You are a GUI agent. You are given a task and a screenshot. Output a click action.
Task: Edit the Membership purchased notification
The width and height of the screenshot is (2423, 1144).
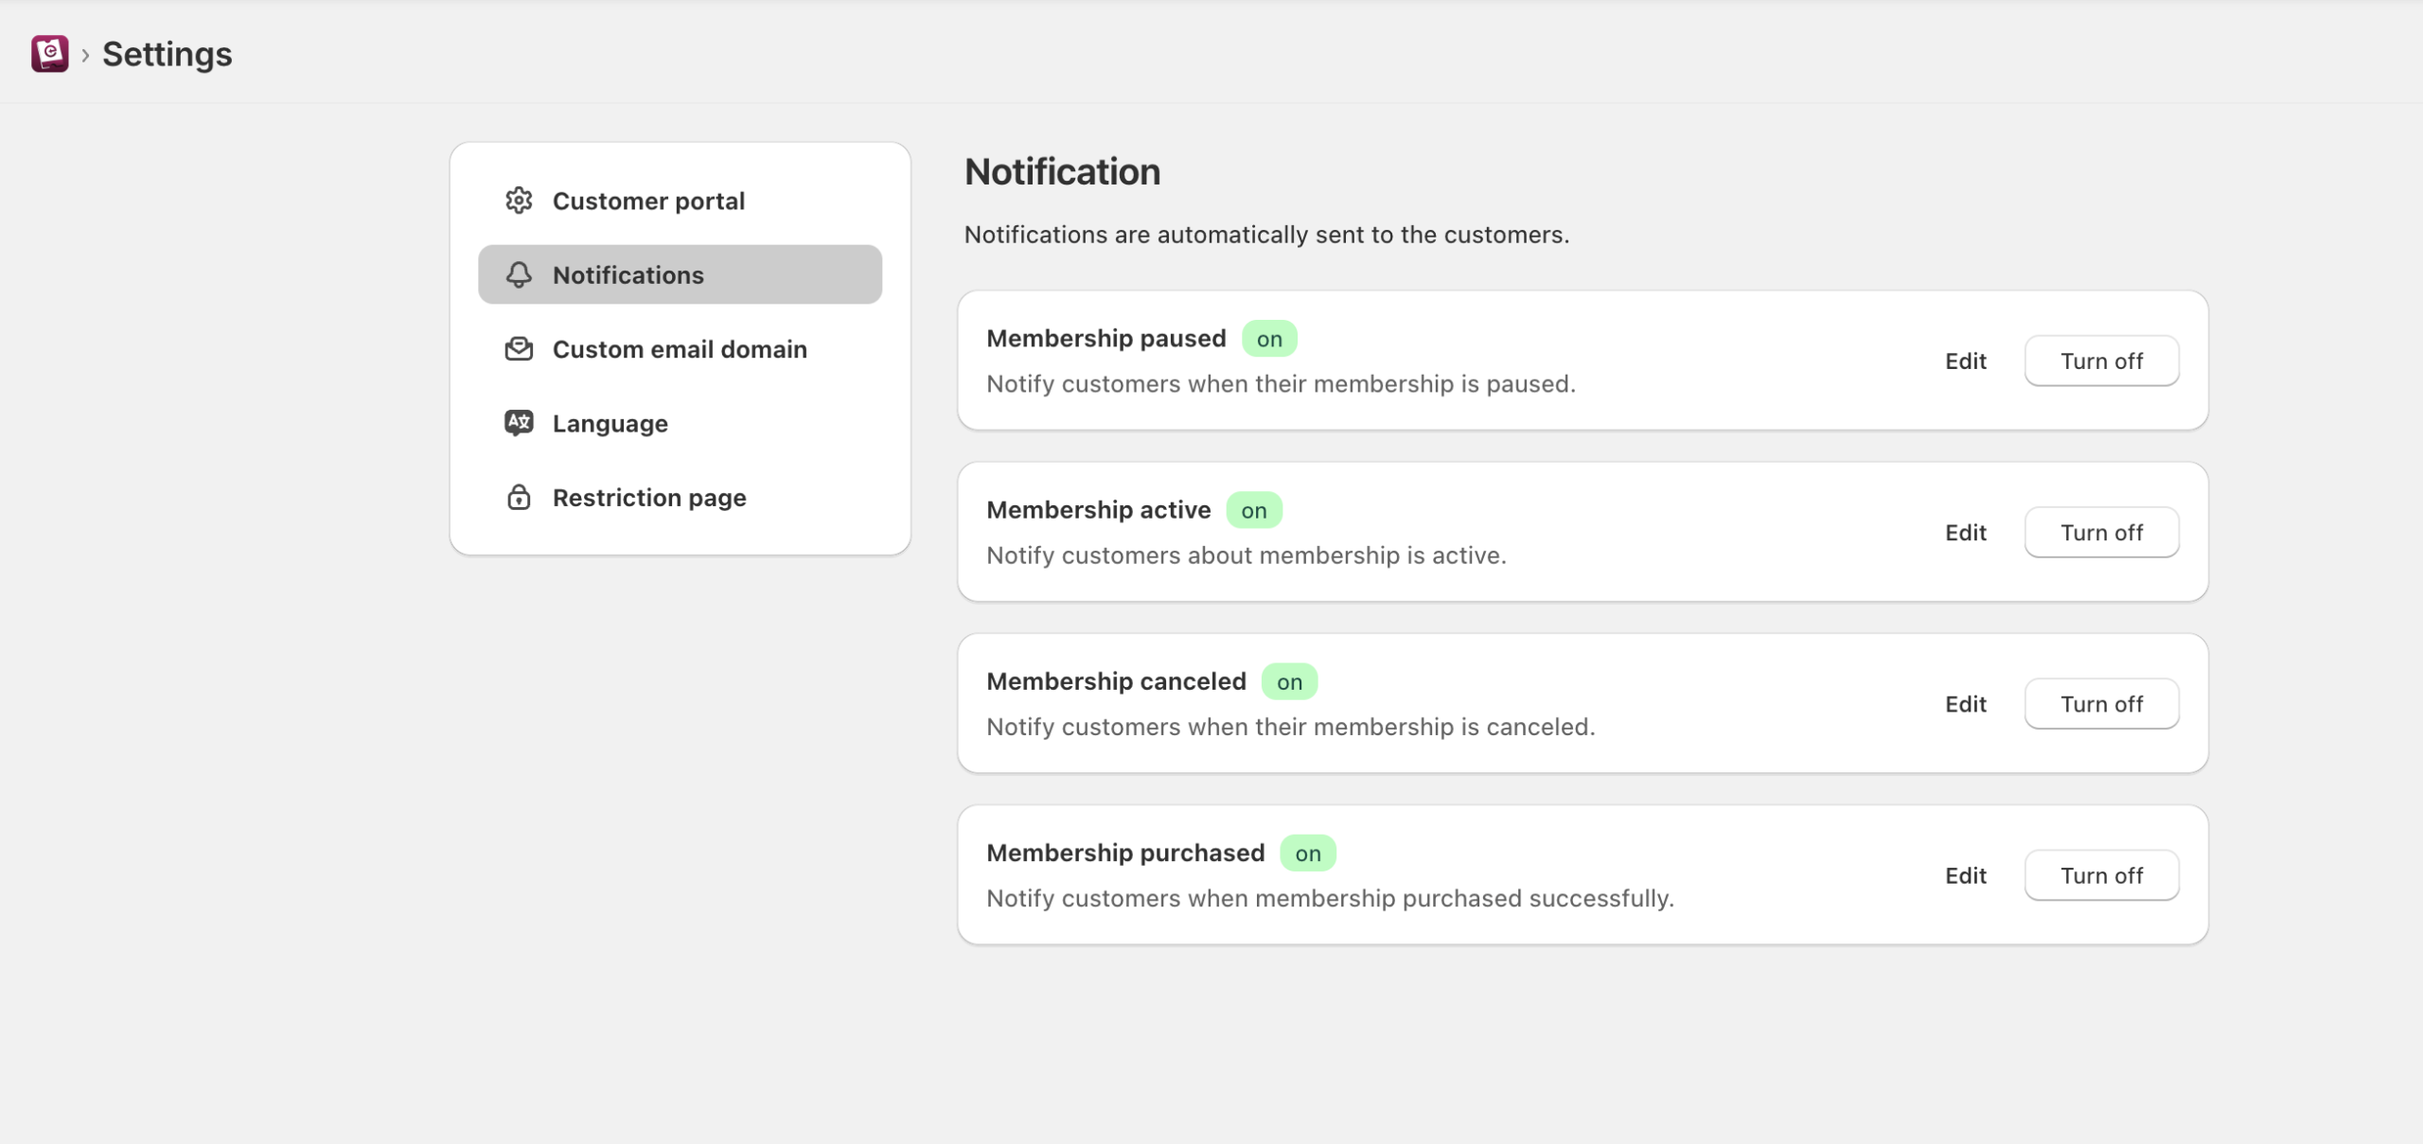pos(1965,875)
